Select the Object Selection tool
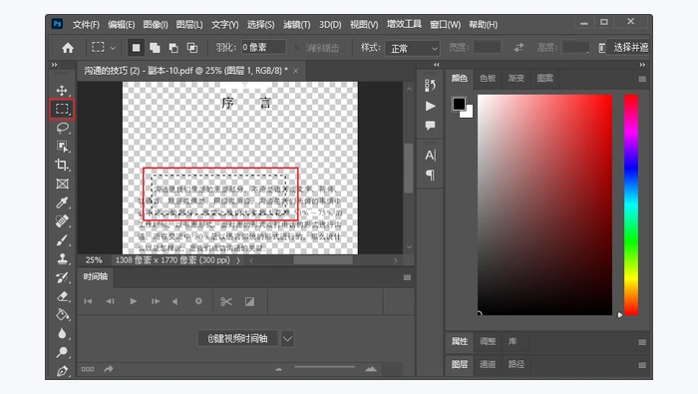Screen dimensions: 698x394 [62, 147]
